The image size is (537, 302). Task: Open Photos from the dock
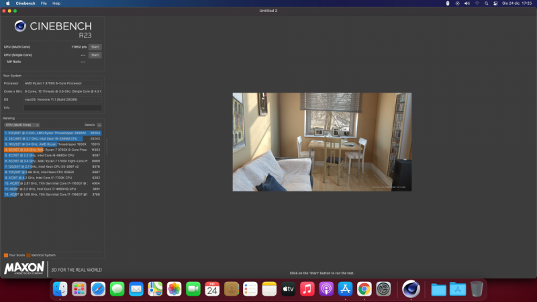click(x=174, y=289)
